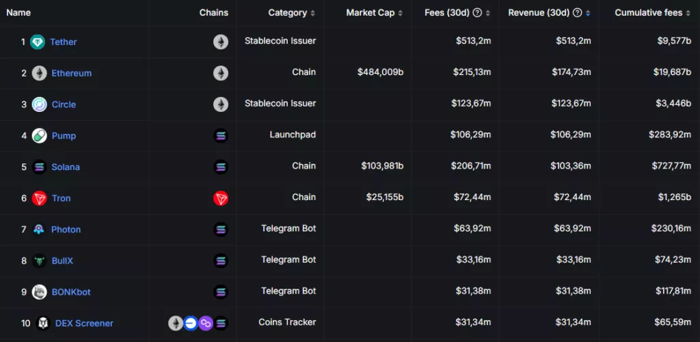The height and width of the screenshot is (342, 700).
Task: Sort by Revenue (30d) active arrow
Action: (588, 14)
